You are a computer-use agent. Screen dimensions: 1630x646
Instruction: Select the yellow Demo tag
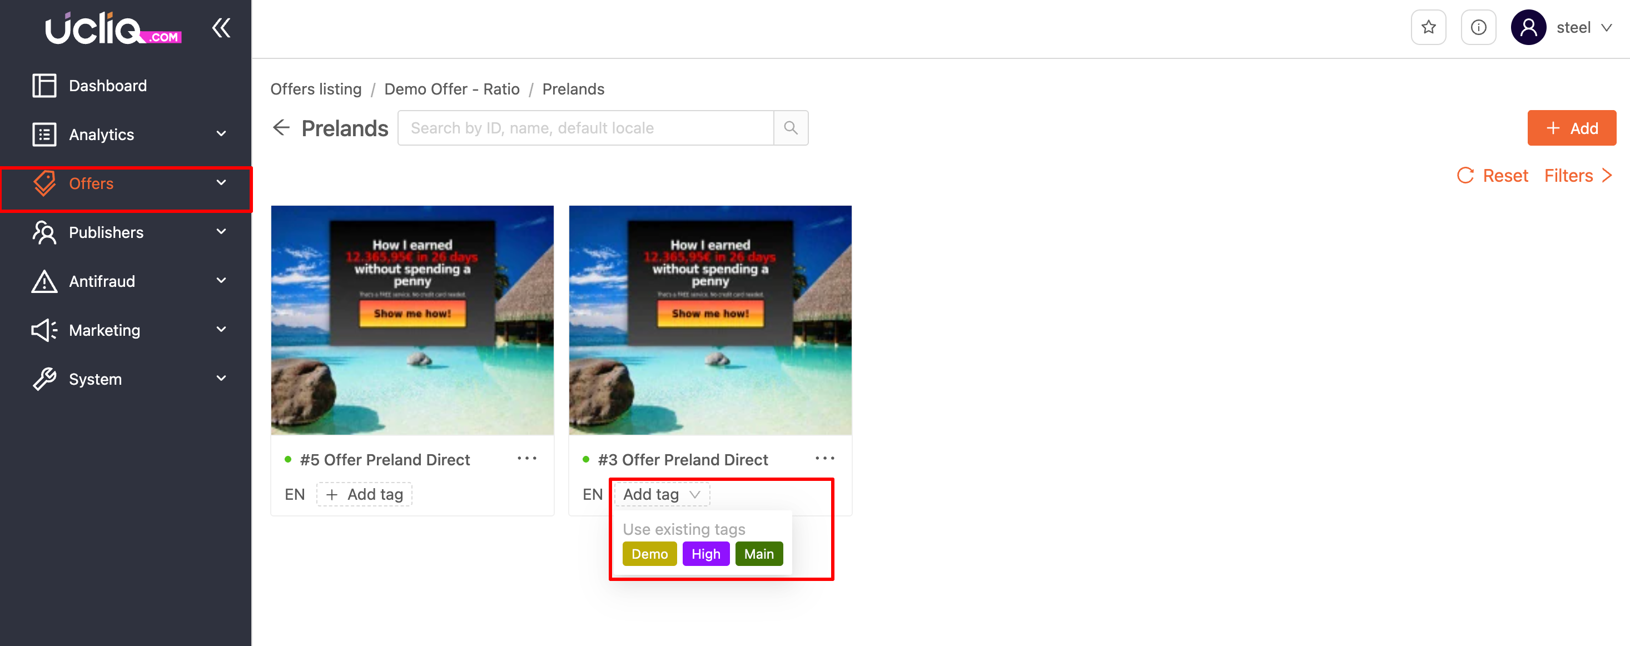pos(649,554)
